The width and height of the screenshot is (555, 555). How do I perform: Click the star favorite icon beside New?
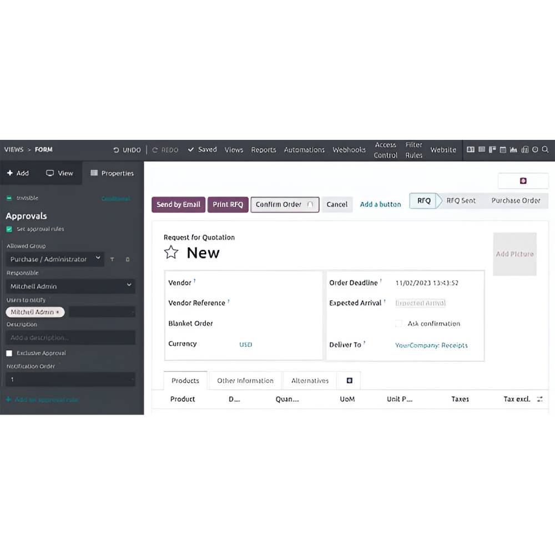tap(171, 253)
